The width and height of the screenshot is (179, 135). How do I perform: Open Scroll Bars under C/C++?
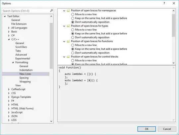point(21,47)
